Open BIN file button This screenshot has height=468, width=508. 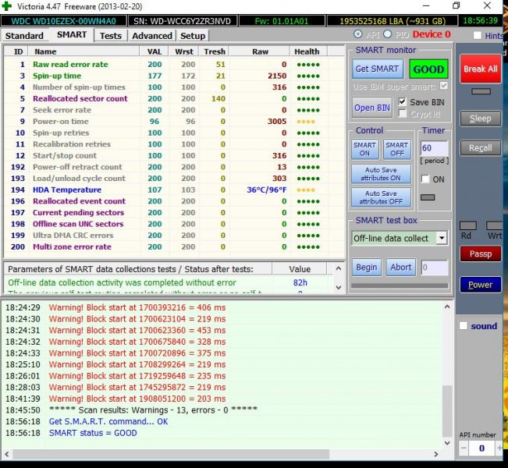374,108
